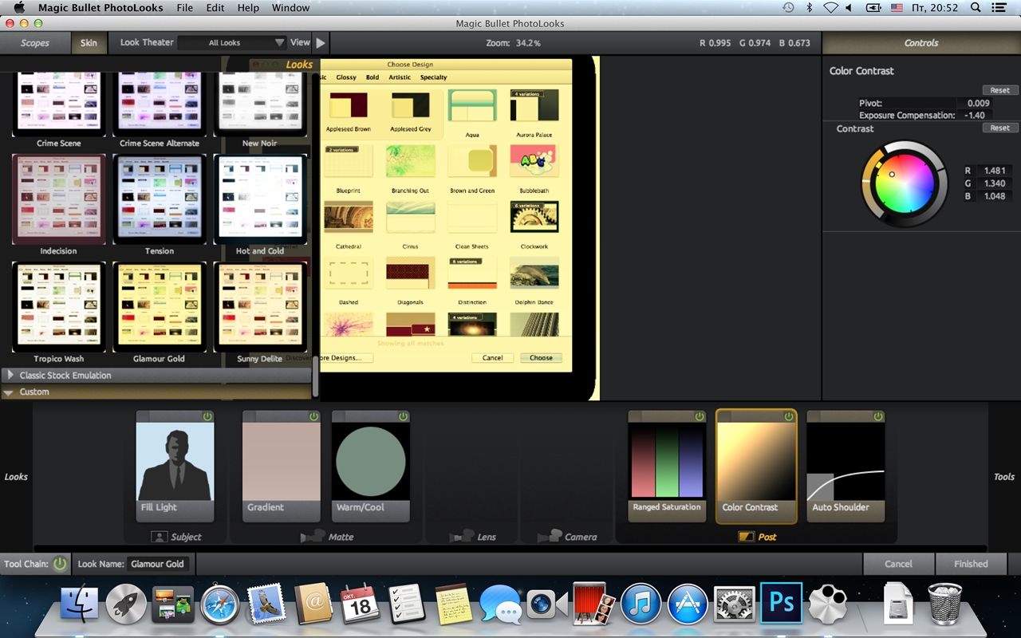Open Spotlight search magnifier in menu bar

click(x=976, y=7)
